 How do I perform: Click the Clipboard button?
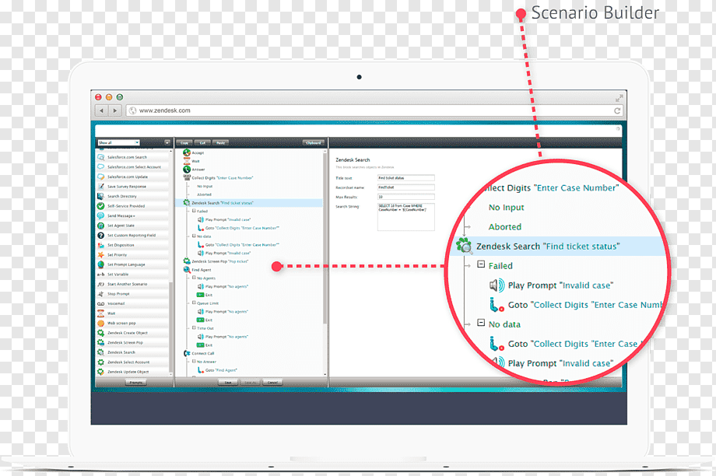[313, 143]
